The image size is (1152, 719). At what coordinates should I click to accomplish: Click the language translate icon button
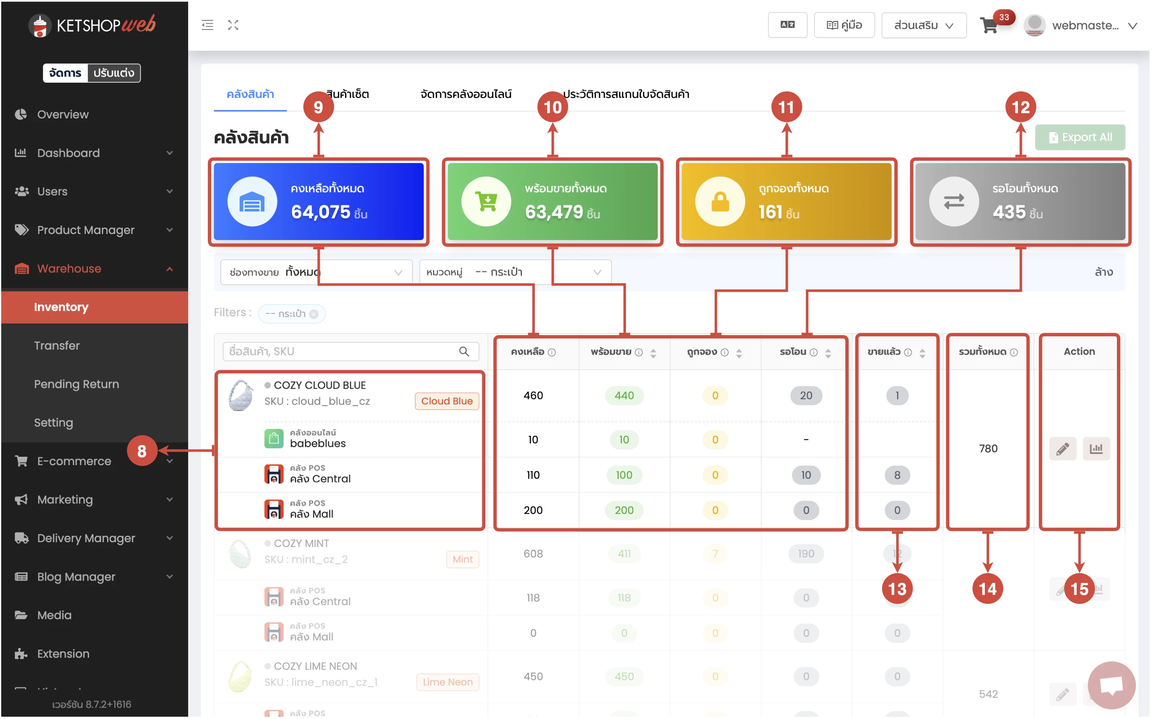[788, 25]
